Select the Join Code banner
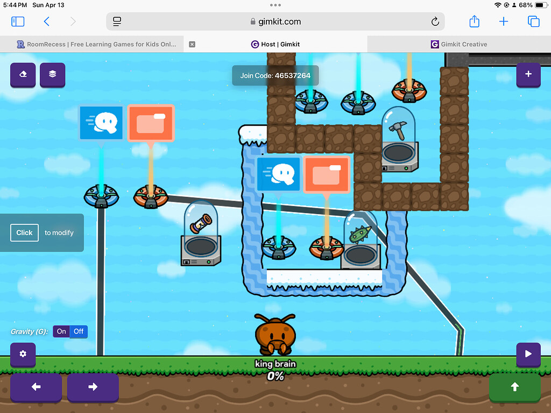Viewport: 551px width, 413px height. pos(275,75)
